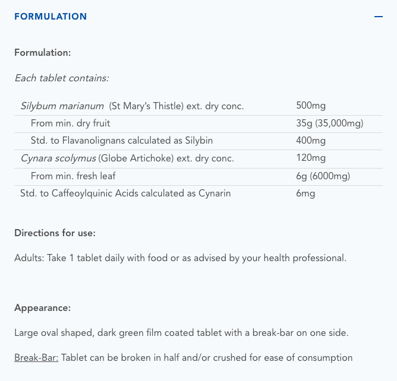Select the Cynara scolymus ingredient row
Viewport: 397px width, 381px height.
pos(127,158)
